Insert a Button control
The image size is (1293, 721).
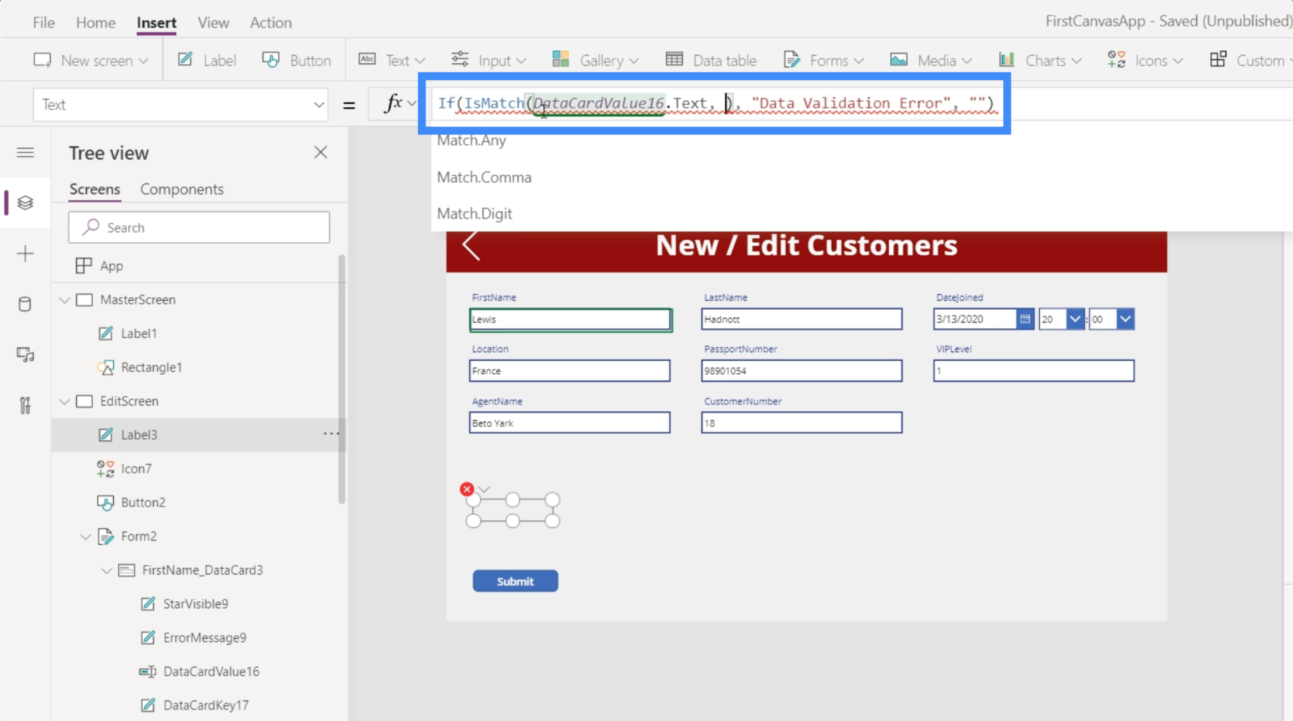click(x=296, y=60)
